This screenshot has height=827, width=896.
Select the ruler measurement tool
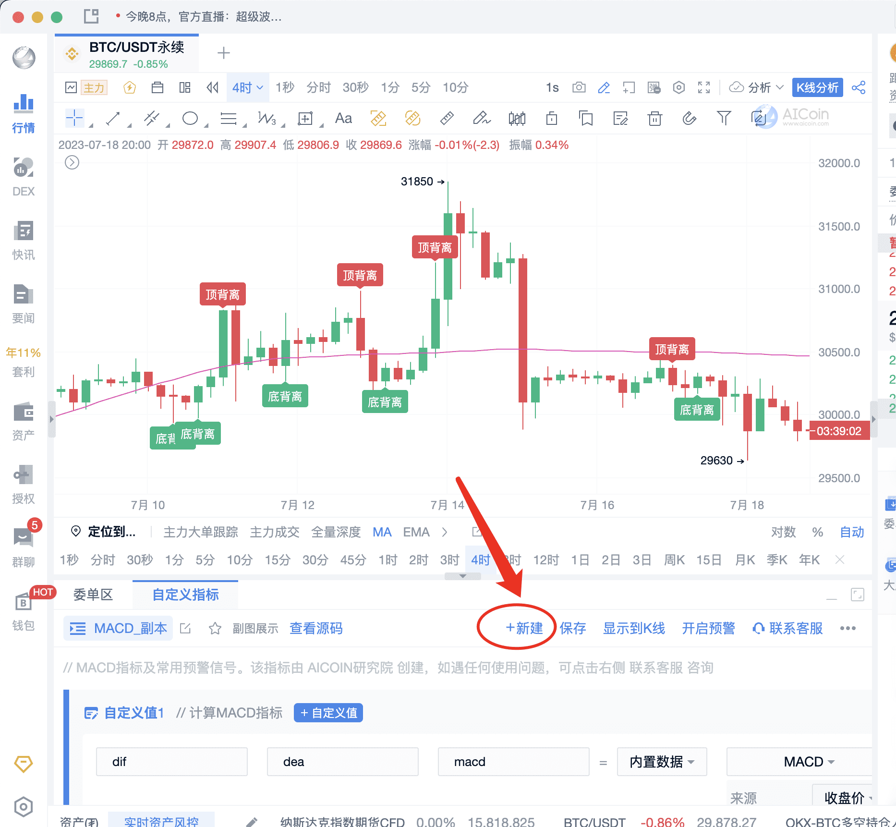447,118
